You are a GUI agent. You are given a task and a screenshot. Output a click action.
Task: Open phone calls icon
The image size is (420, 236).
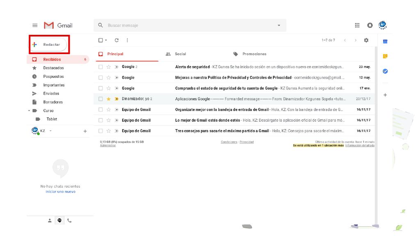coord(69,220)
